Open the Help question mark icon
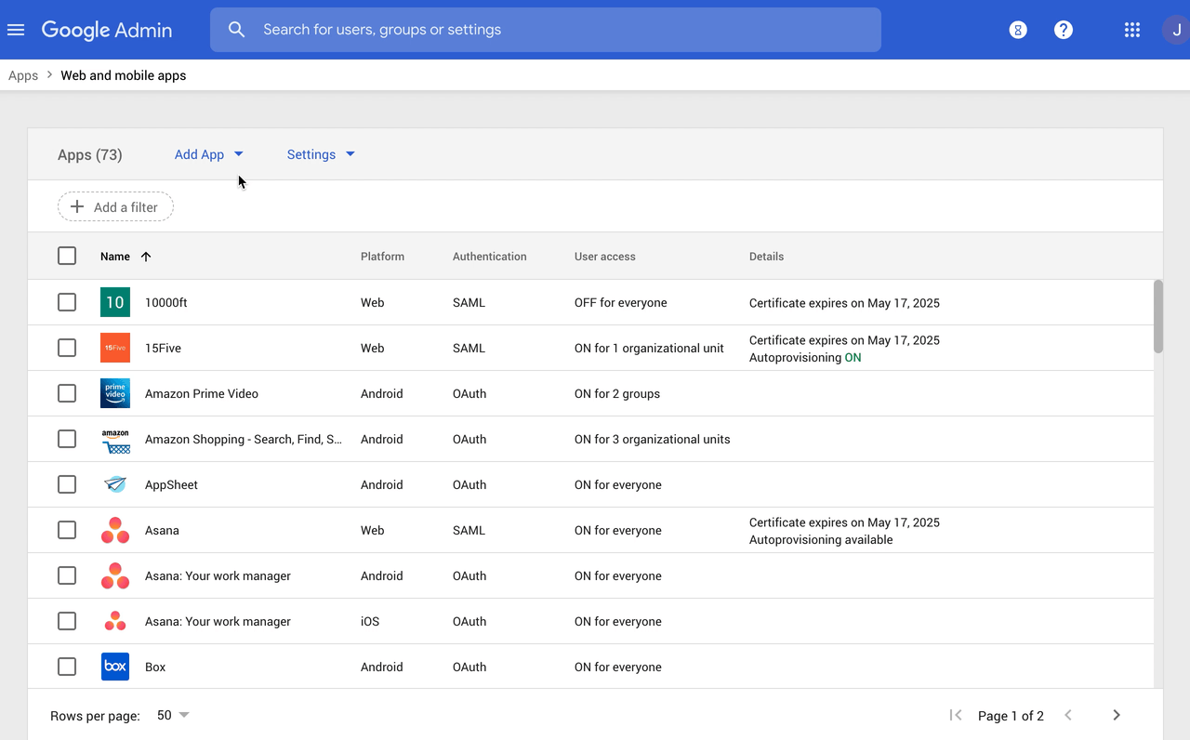Image resolution: width=1190 pixels, height=740 pixels. pos(1064,30)
